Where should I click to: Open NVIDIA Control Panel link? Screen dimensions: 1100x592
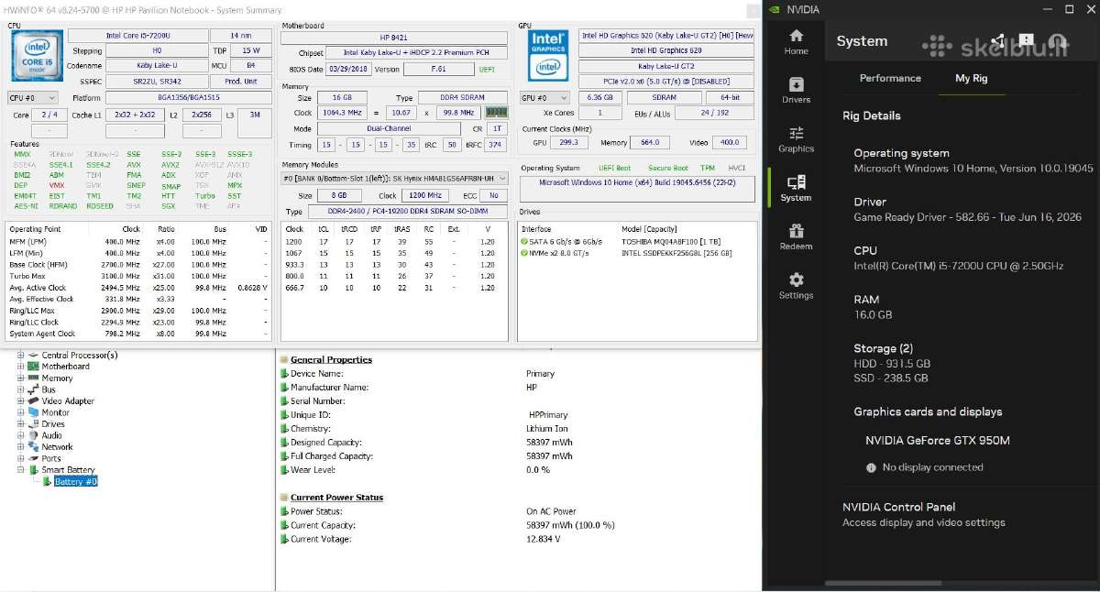pyautogui.click(x=899, y=507)
